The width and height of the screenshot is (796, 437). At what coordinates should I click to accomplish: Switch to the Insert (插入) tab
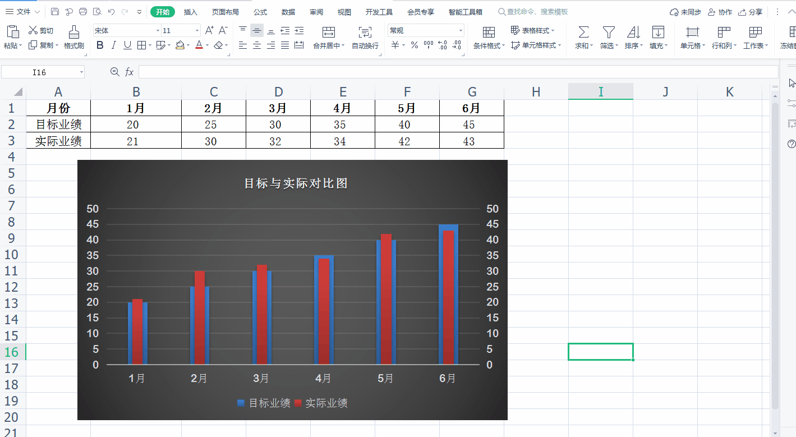click(x=191, y=12)
